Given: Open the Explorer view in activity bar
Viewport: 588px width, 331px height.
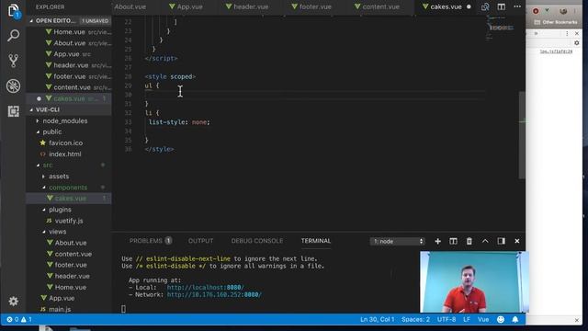Looking at the screenshot, I should [x=13, y=10].
